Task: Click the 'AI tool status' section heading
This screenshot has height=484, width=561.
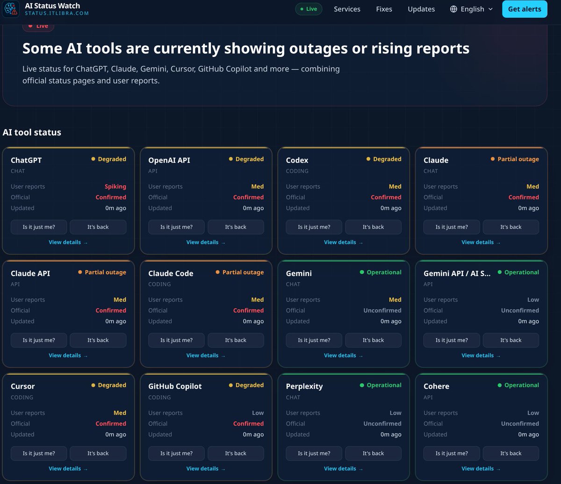Action: point(32,132)
